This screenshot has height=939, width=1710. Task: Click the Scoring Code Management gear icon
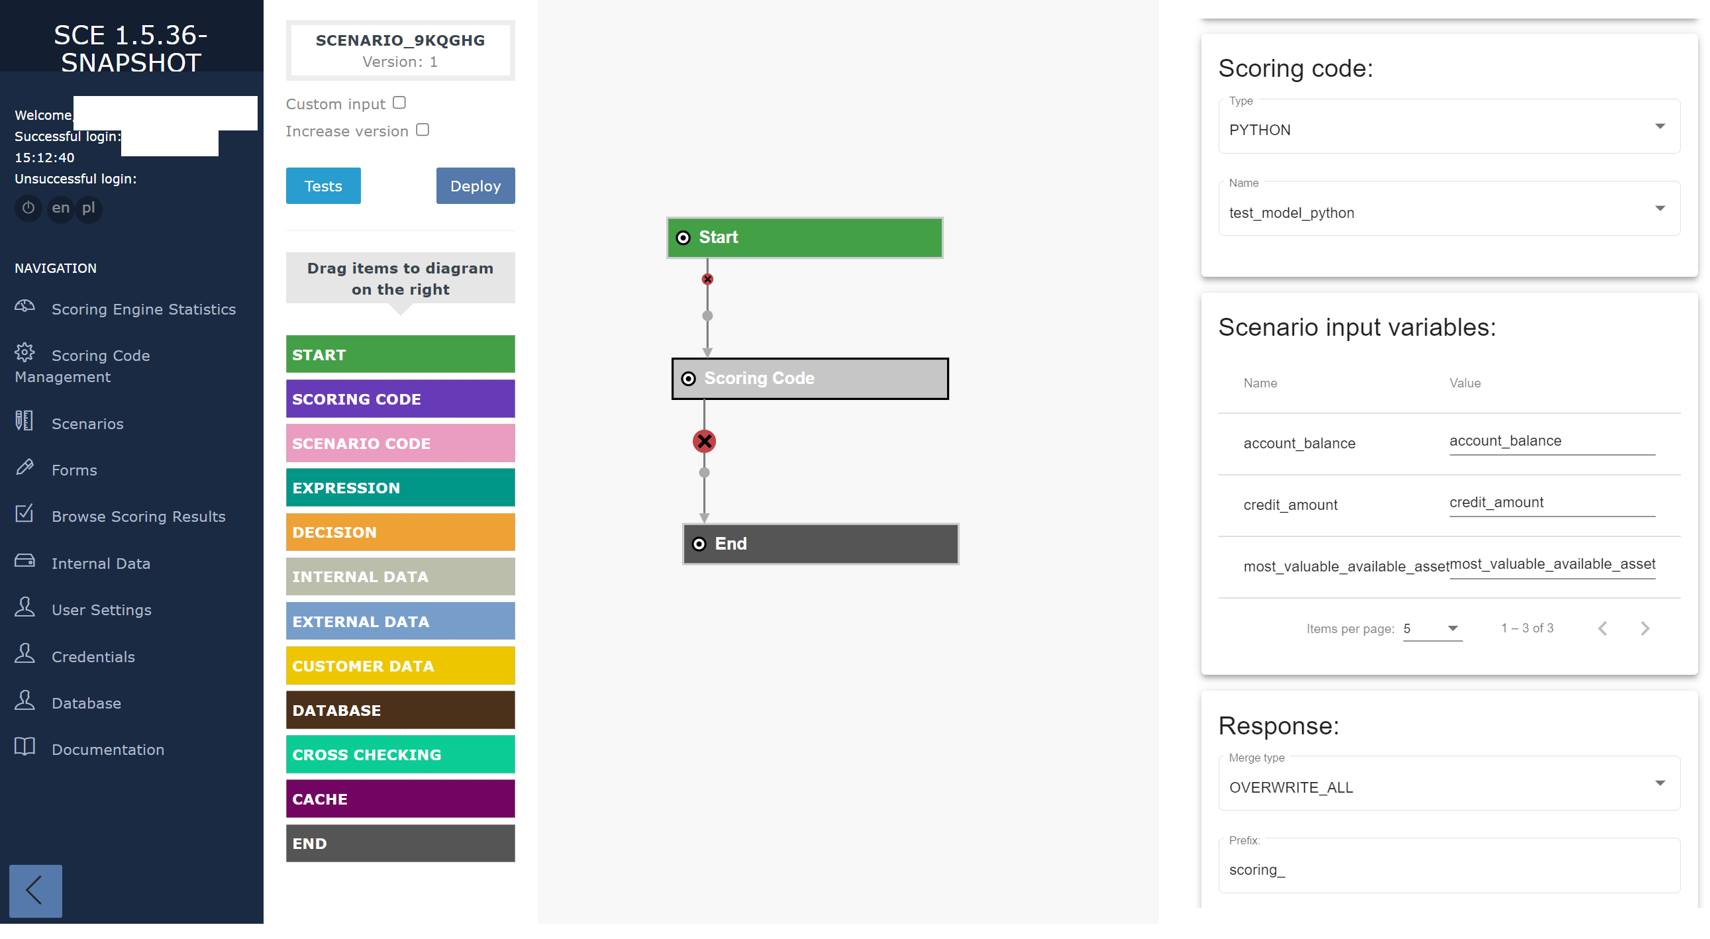tap(25, 352)
